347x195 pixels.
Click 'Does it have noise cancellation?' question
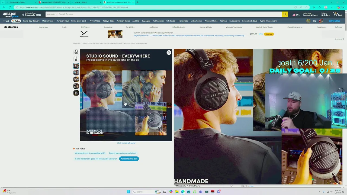(123, 153)
